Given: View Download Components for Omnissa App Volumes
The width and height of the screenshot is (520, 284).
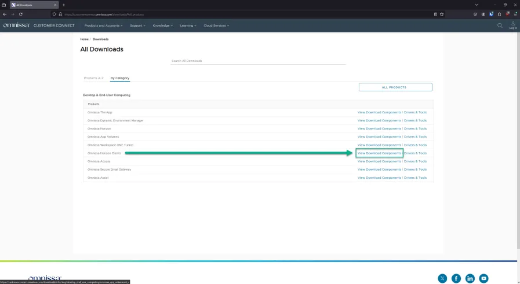Looking at the screenshot, I should (x=379, y=137).
